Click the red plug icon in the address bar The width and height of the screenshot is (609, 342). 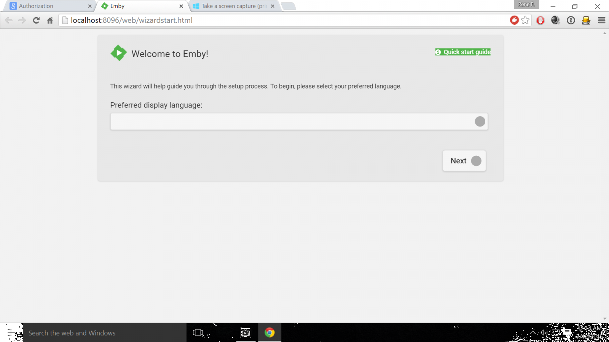tap(514, 20)
